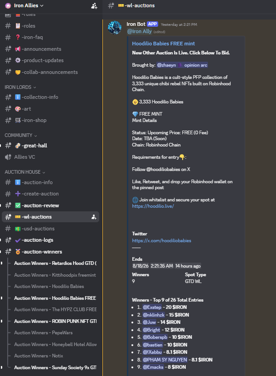Collapse the AUCTION HOUSE category
The image size is (276, 376).
coord(24,172)
